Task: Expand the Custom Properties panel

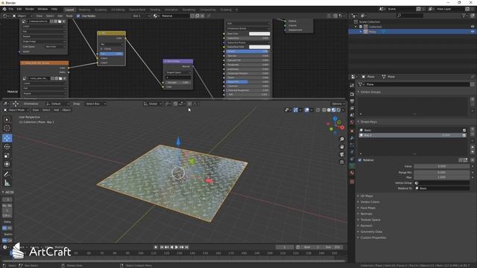Action: [373, 237]
